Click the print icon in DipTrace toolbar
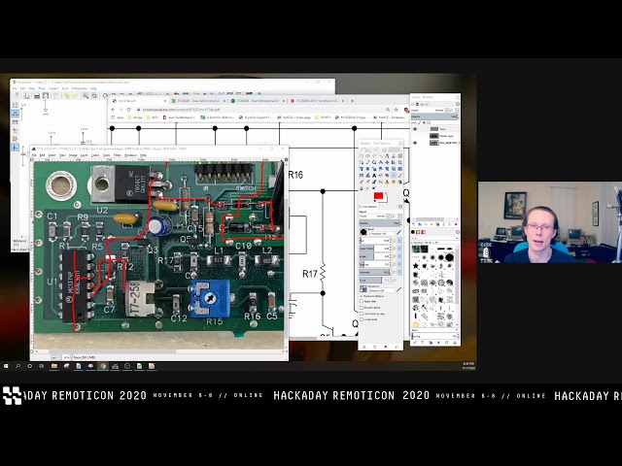Screen dimensions: 622x466 [37, 95]
